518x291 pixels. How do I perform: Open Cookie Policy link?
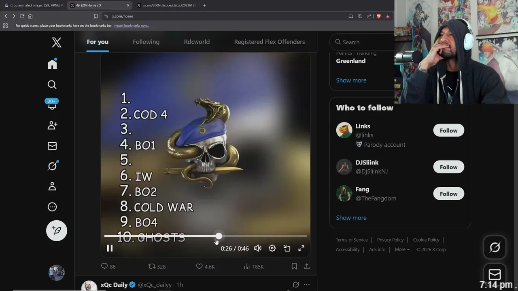pyautogui.click(x=426, y=240)
